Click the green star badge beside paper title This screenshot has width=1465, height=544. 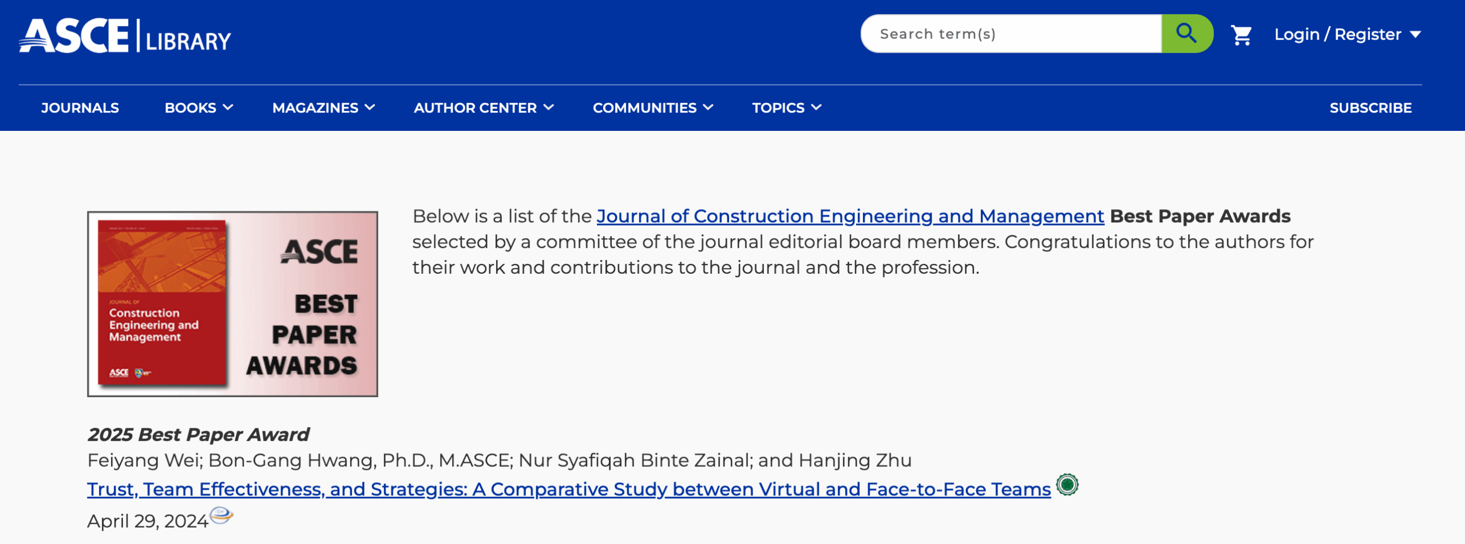pyautogui.click(x=1067, y=485)
